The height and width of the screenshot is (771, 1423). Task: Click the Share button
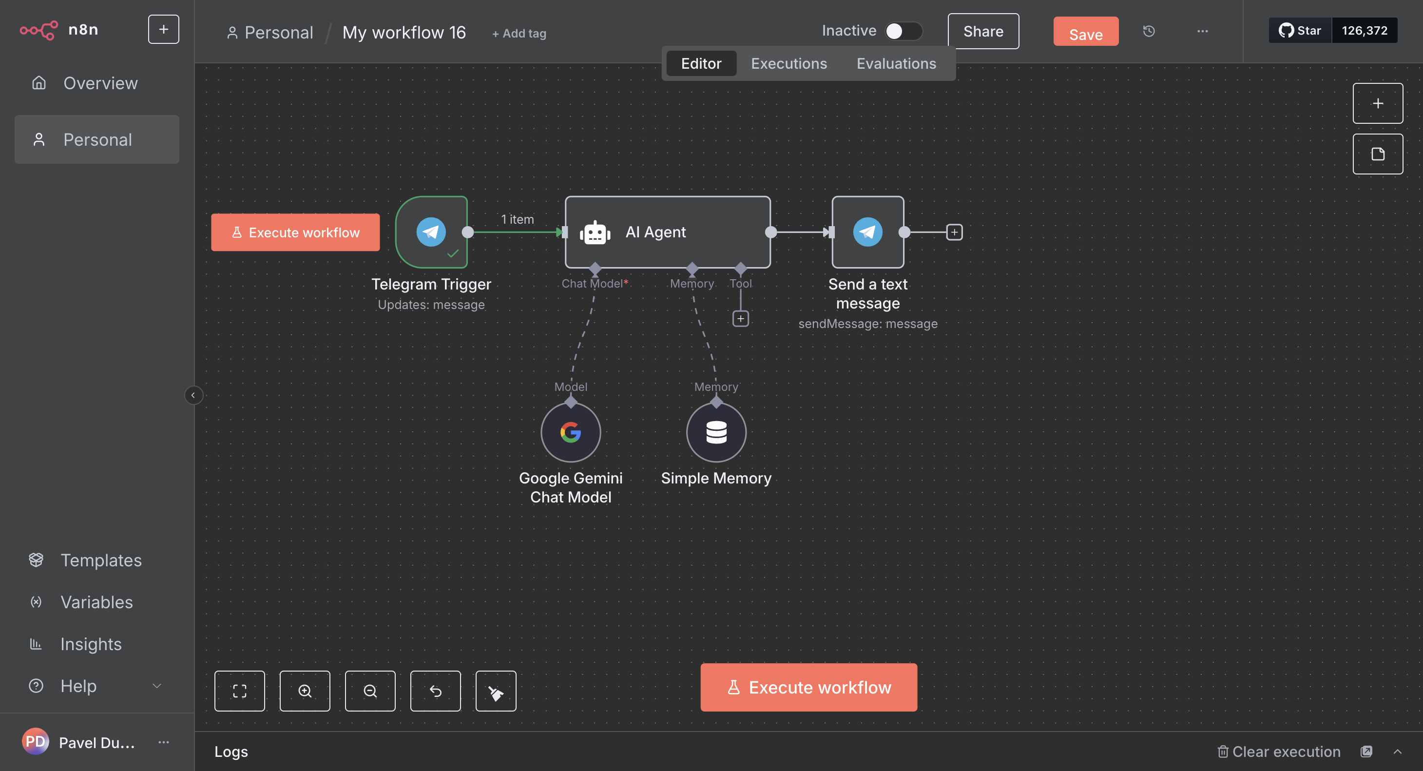[x=983, y=32]
